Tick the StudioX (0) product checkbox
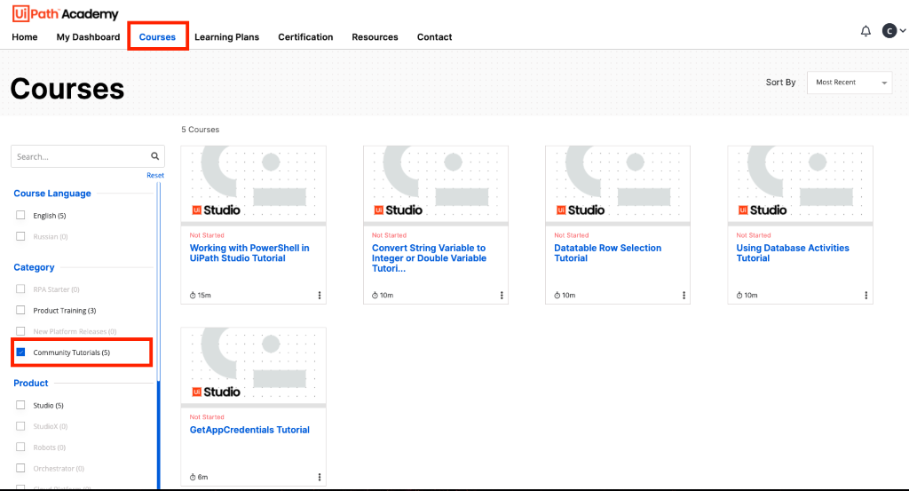This screenshot has height=491, width=909. [x=20, y=426]
